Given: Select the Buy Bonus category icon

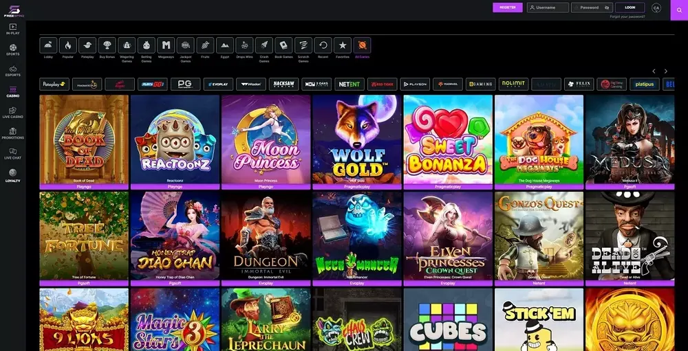Looking at the screenshot, I should 107,45.
